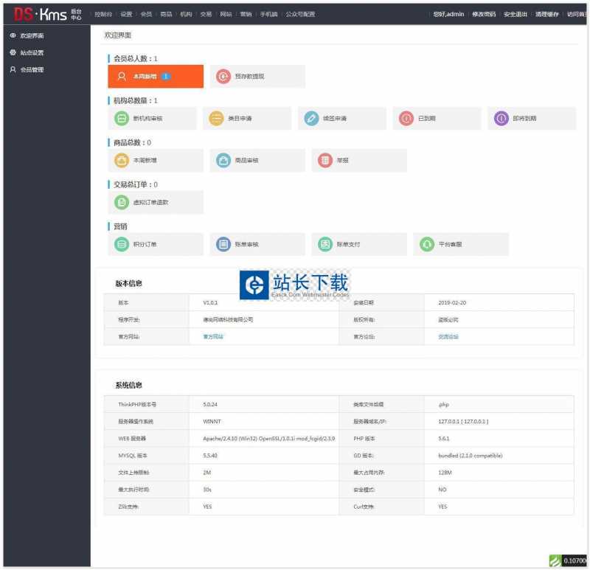Click the blue pencil 续签申请 icon

click(x=312, y=118)
